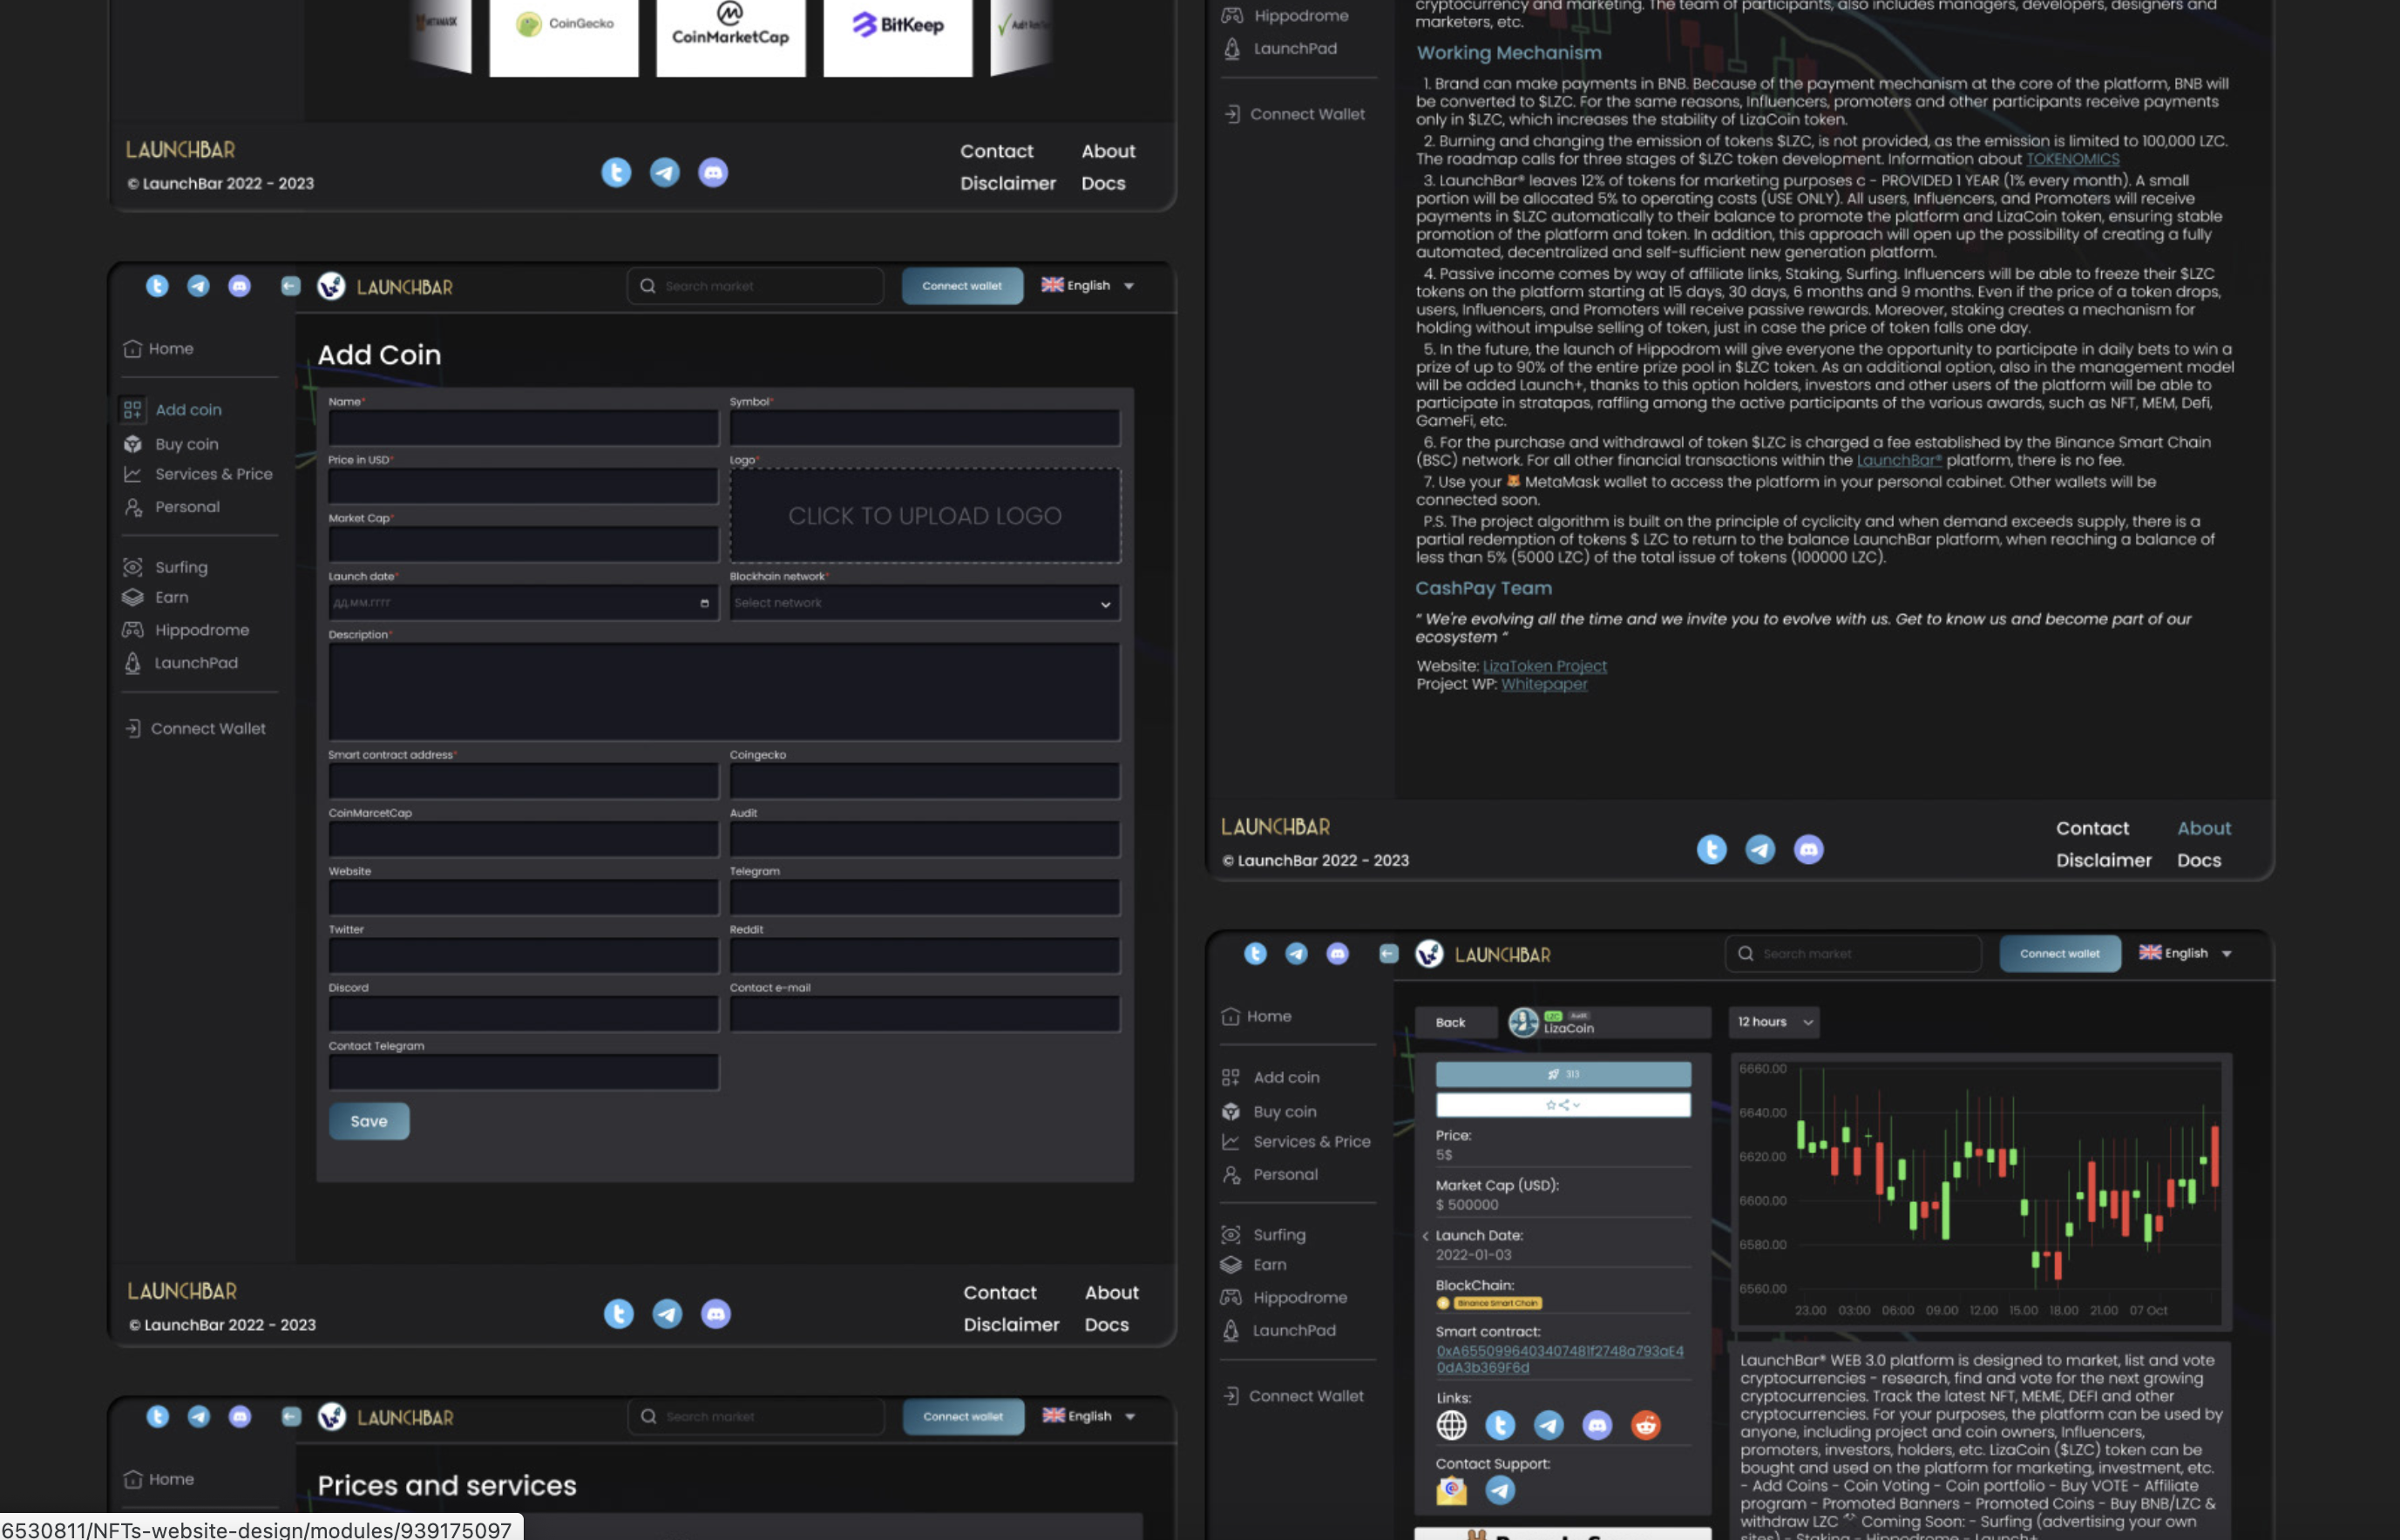This screenshot has width=2400, height=1540.
Task: Open Home in Add Coin mockup sidebar
Action: pyautogui.click(x=159, y=349)
